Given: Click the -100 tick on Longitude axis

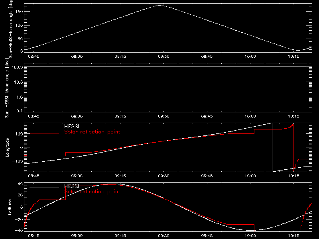Looking at the screenshot, I should [x=18, y=161].
